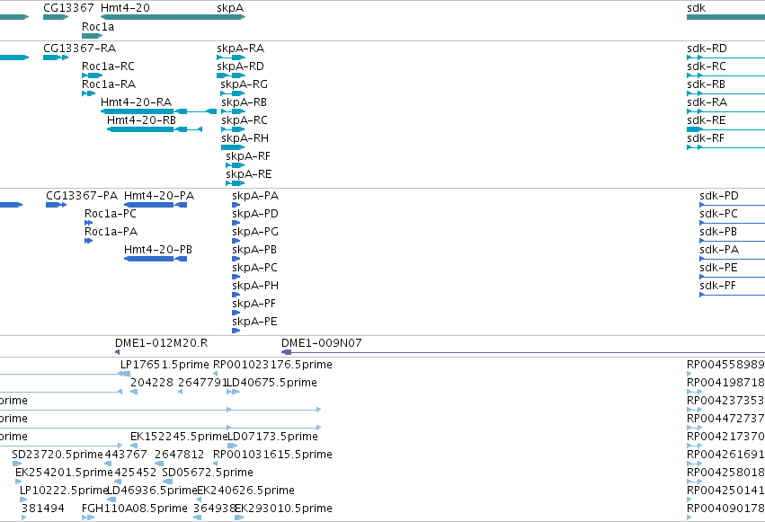
Task: Click transcript sdk-RB
Action: tap(706, 84)
